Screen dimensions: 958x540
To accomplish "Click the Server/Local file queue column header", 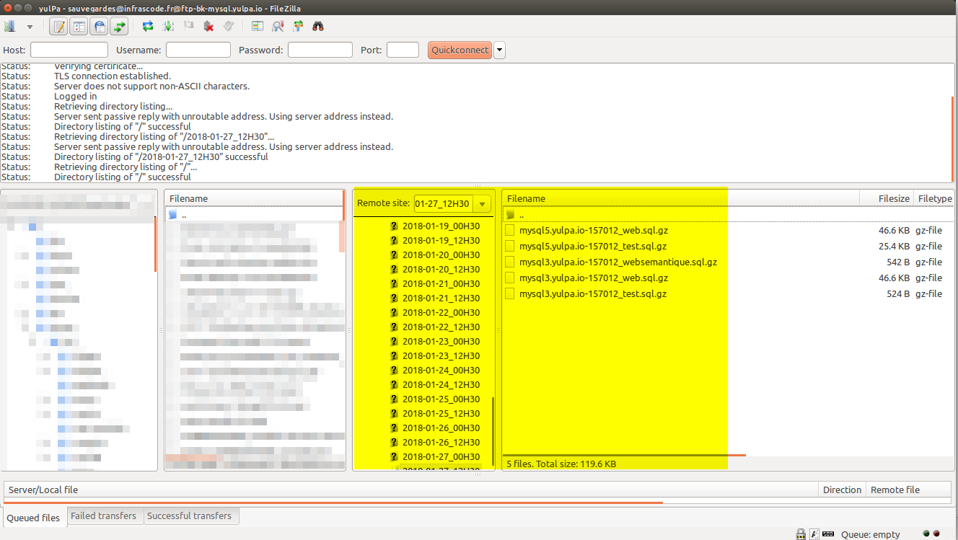I will point(411,490).
